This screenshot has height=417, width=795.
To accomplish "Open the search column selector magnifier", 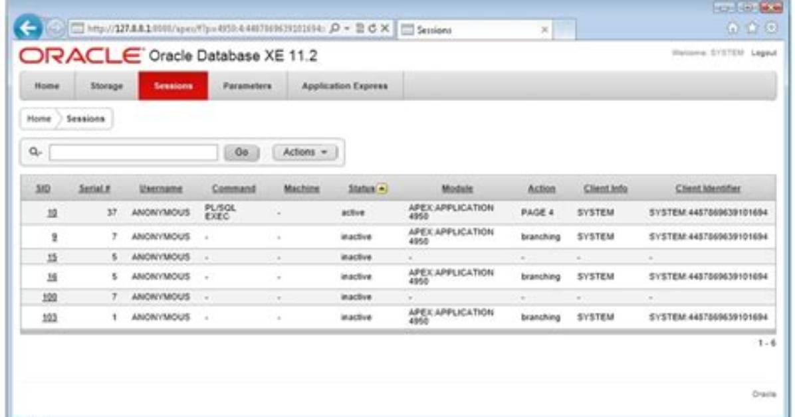I will click(x=35, y=151).
